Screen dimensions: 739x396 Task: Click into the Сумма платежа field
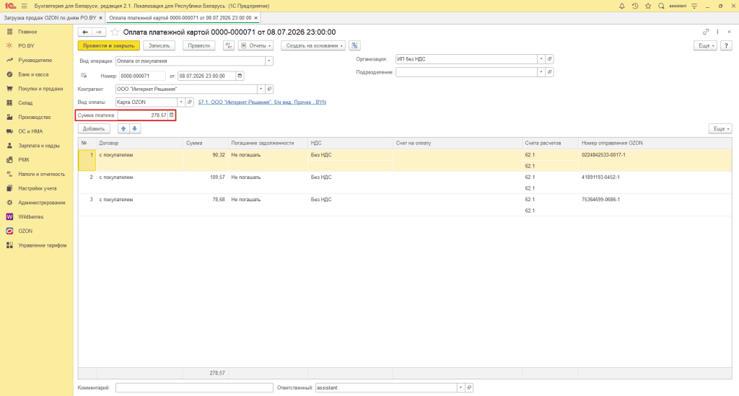click(x=143, y=115)
